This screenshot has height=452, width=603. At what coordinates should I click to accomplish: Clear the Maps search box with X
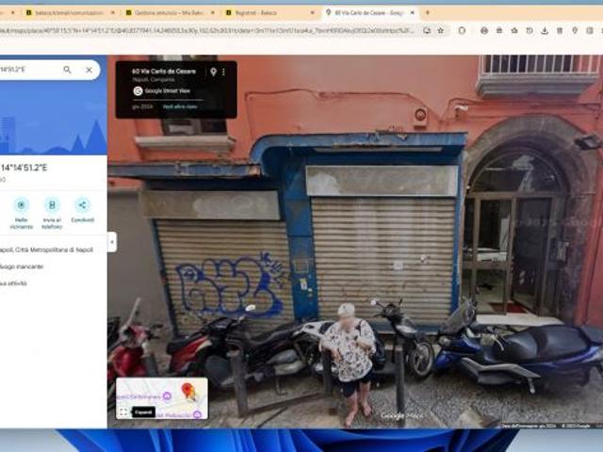point(89,70)
